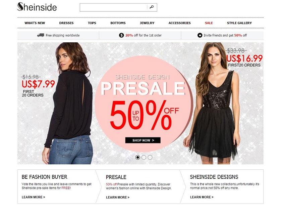Click the heart invite friends icon
The image size is (285, 208).
200,35
